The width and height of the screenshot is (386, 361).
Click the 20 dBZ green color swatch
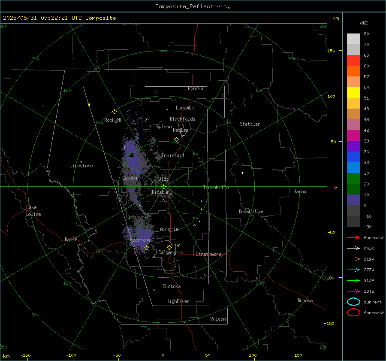(353, 179)
